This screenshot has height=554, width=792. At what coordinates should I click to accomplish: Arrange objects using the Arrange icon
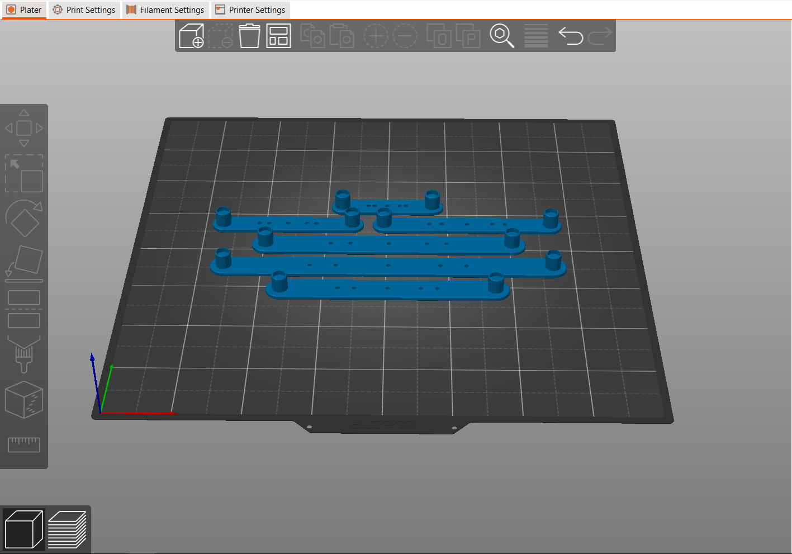click(278, 36)
